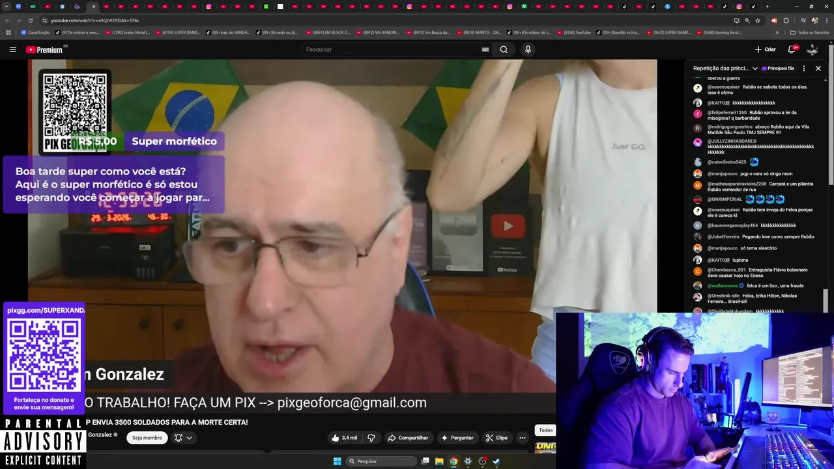834x469 pixels.
Task: Open the bookmarks apps grid icon
Action: click(x=8, y=32)
